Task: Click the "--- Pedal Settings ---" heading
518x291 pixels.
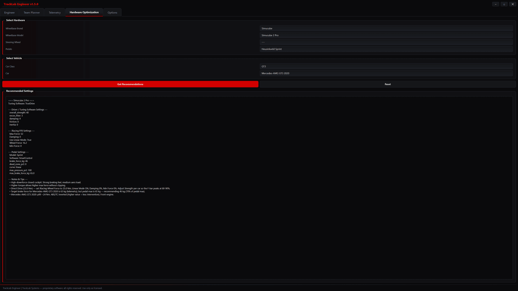Action: (x=18, y=152)
